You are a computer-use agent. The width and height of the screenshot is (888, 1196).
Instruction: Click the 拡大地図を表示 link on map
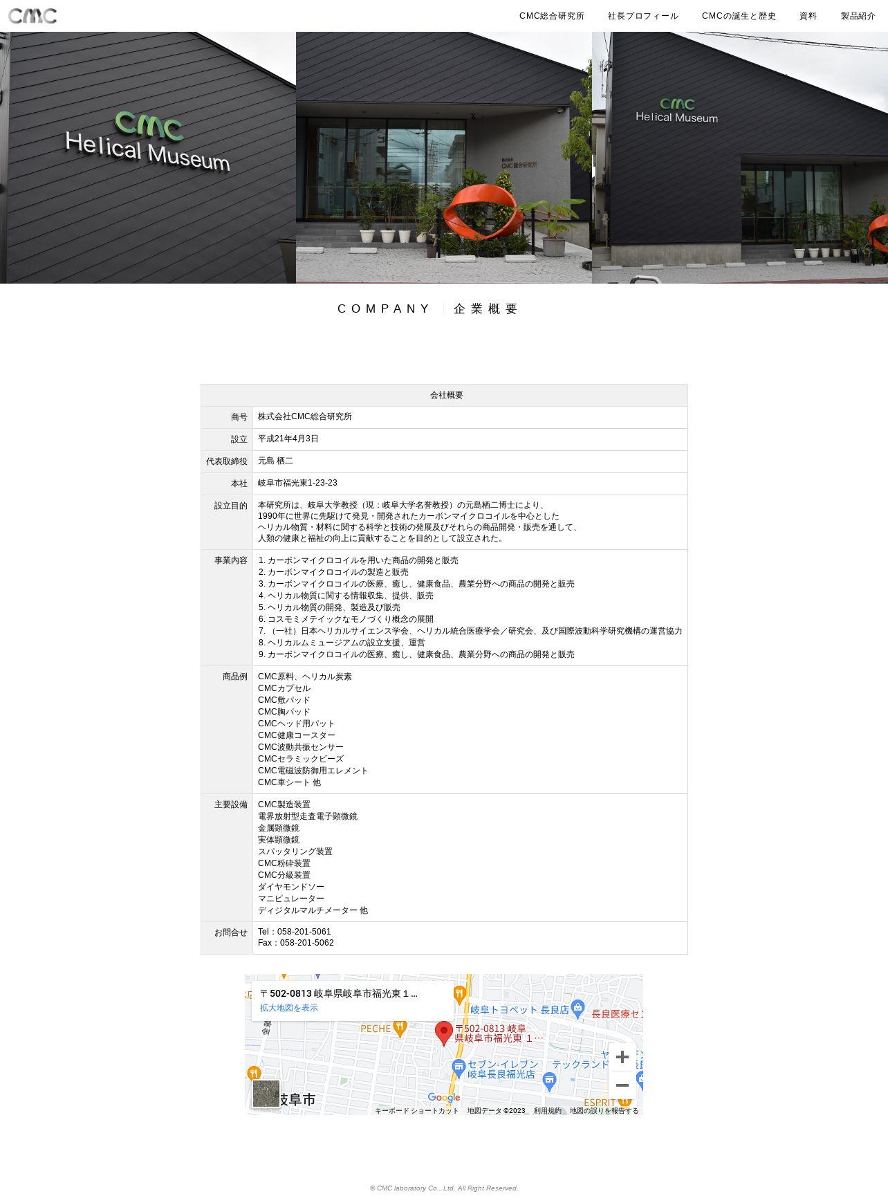(289, 1008)
